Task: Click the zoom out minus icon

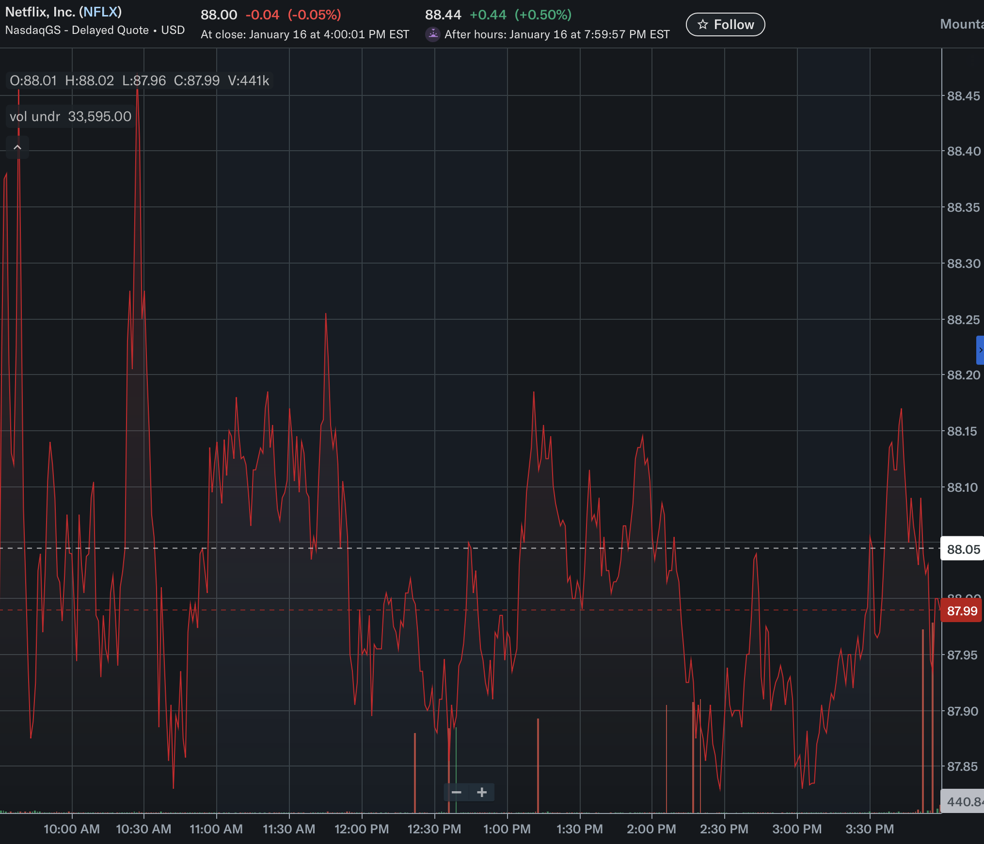Action: click(456, 793)
